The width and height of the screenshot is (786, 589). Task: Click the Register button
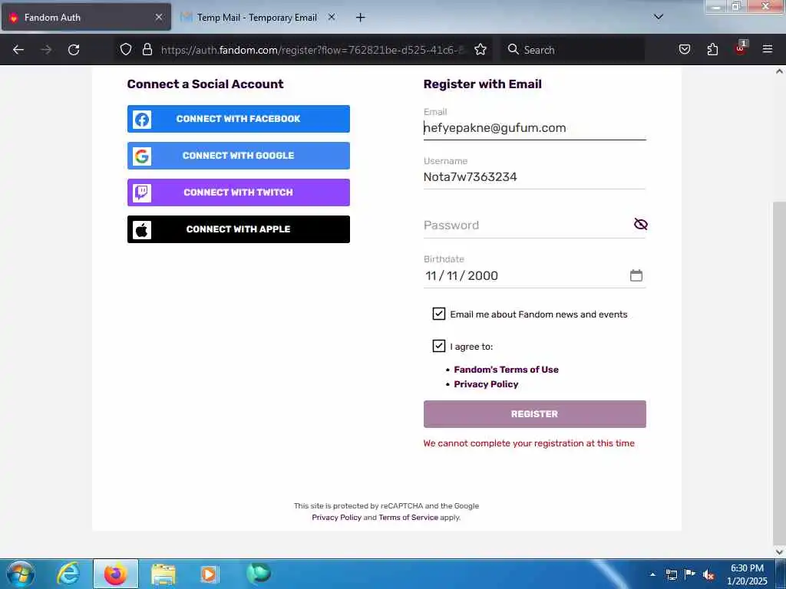534,414
